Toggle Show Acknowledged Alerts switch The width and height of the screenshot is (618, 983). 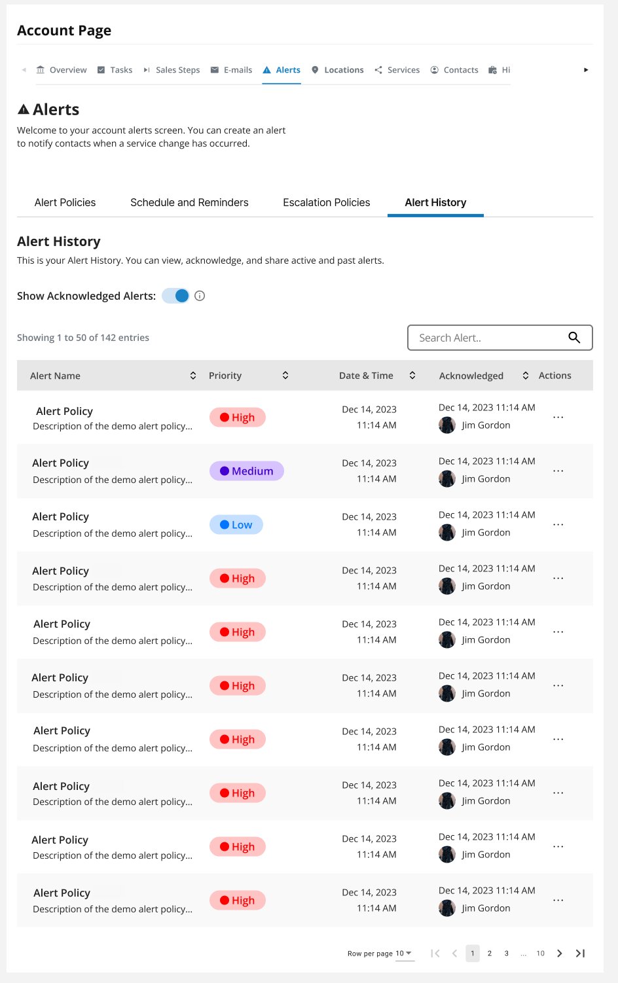tap(175, 296)
